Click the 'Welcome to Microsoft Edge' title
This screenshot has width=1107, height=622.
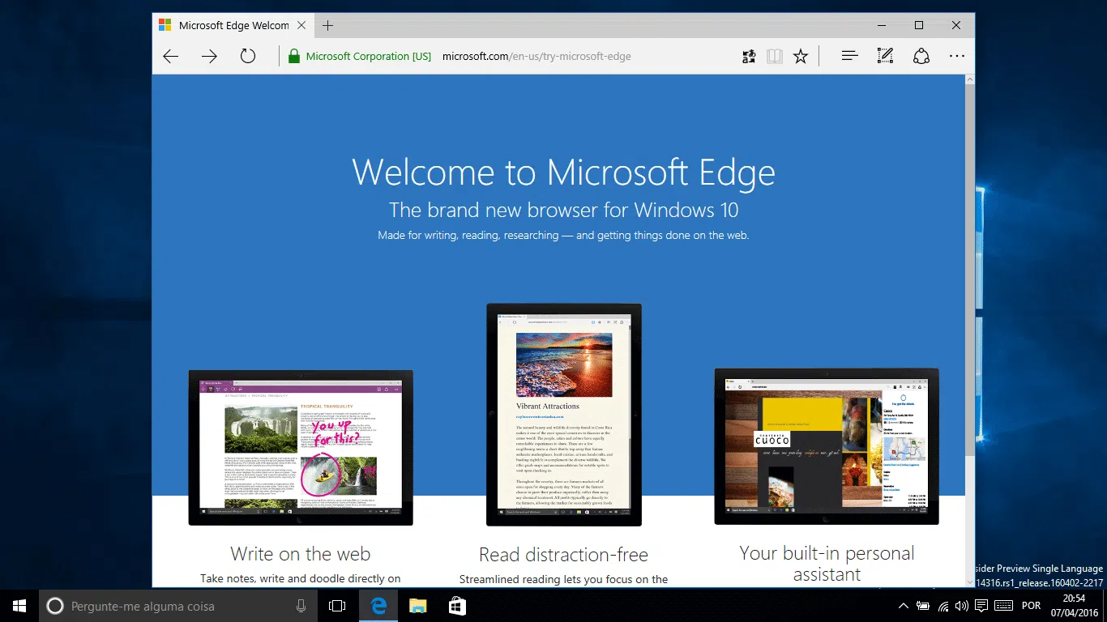click(564, 172)
